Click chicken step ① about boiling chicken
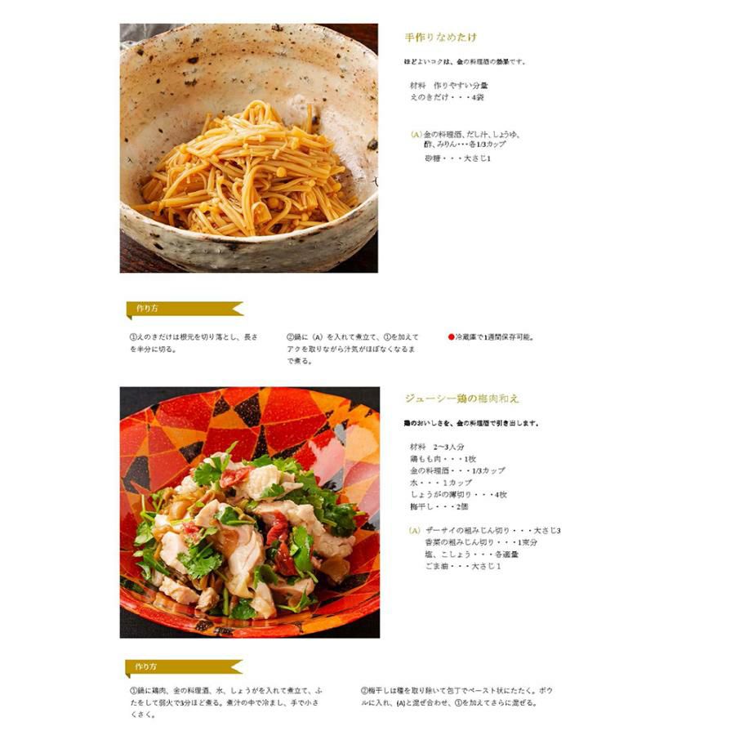Screen dimensions: 735x735 coord(226,702)
